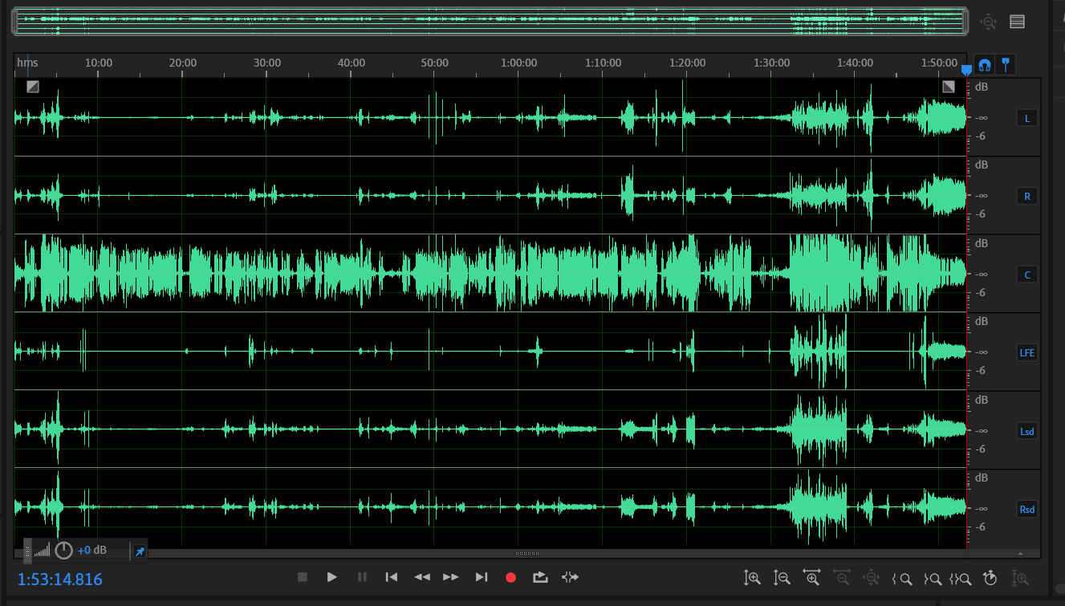This screenshot has height=606, width=1065.
Task: Click the 1:53:14.816 timecode display
Action: (60, 579)
